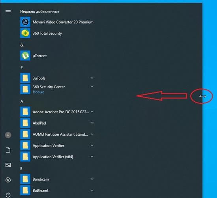Screen dimensions: 217x198
Task: Click the Adobe Acrobat Pro DC entry
Action: coord(57,112)
